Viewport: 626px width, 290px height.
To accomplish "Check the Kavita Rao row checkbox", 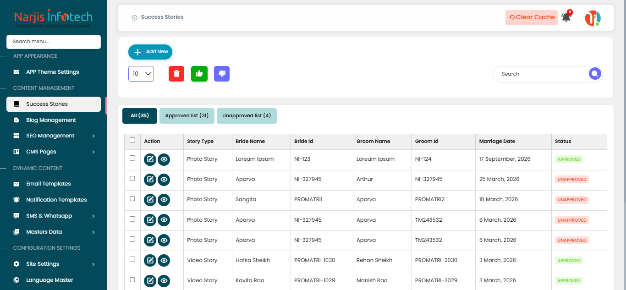I will pyautogui.click(x=132, y=279).
